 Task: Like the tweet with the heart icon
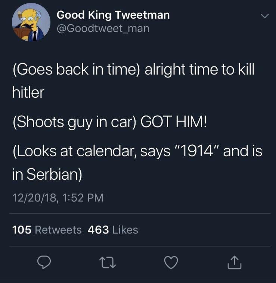point(172,264)
